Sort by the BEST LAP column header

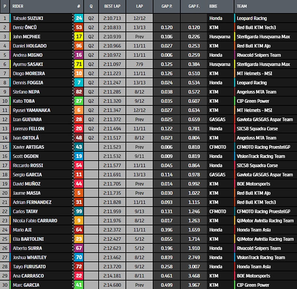112,6
